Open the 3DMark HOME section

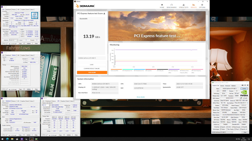pos(162,6)
